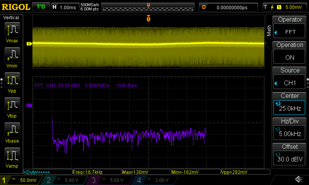Select the Vbase measurement icon
Screen dimensions: 309x185
(12, 130)
